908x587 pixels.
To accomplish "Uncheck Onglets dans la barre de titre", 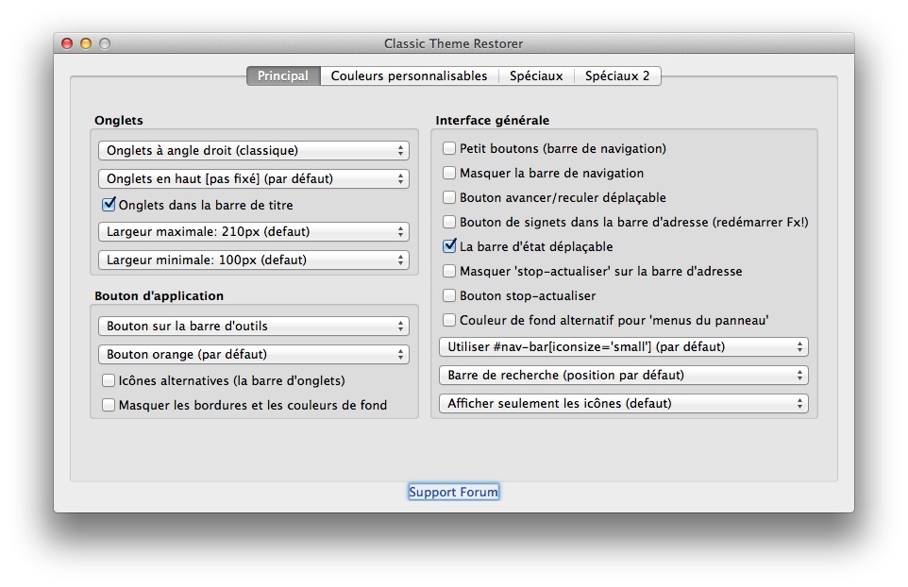I will tap(109, 205).
